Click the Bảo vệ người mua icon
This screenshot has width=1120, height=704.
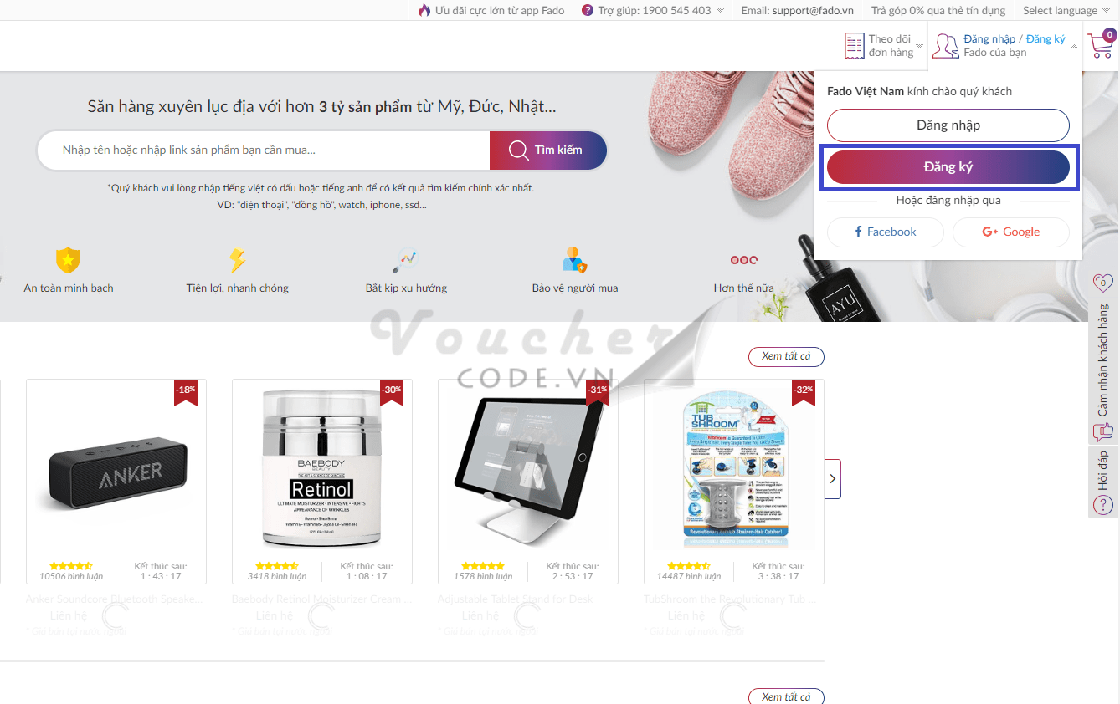click(x=574, y=260)
